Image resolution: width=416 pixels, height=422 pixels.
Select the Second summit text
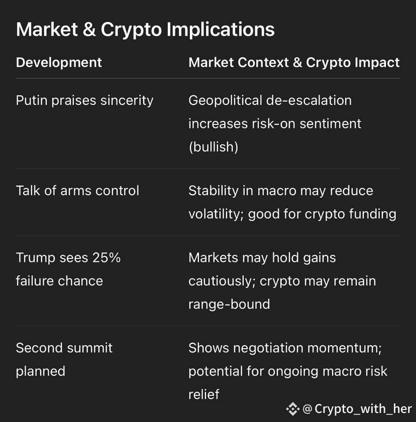click(64, 348)
